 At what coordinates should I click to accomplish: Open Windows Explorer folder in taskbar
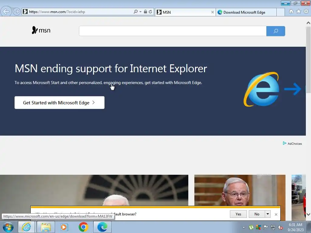(x=46, y=227)
